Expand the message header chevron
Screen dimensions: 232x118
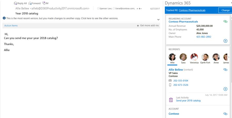pyautogui.click(x=158, y=19)
